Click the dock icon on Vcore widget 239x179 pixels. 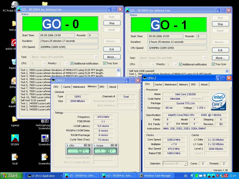(112, 145)
